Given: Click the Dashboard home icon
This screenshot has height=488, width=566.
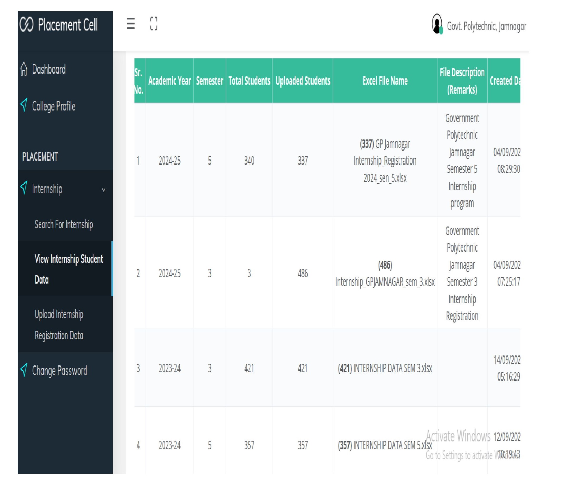Looking at the screenshot, I should [x=24, y=69].
